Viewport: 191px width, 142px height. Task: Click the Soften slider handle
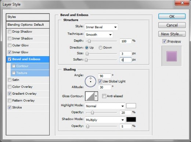point(86,60)
